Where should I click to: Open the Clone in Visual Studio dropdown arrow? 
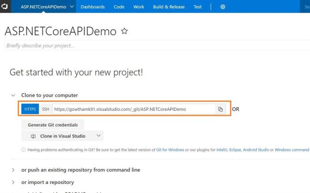coord(98,136)
